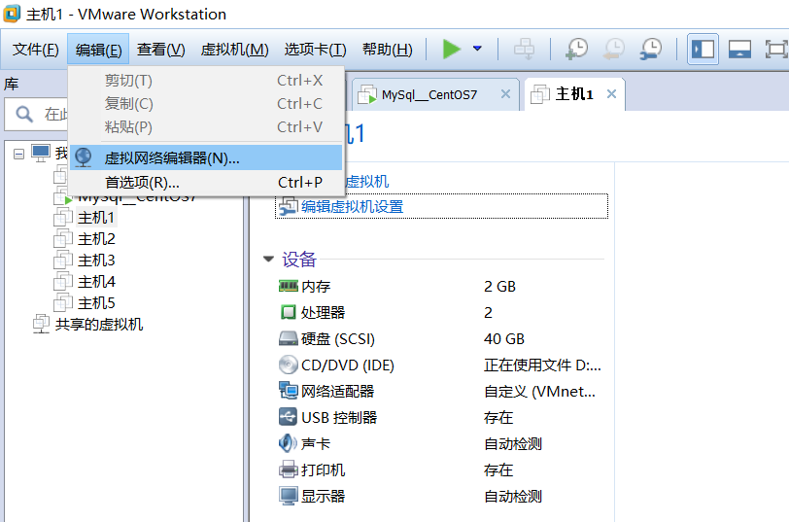Screen dimensions: 789x522
Task: Click the green power on play button
Action: click(452, 49)
